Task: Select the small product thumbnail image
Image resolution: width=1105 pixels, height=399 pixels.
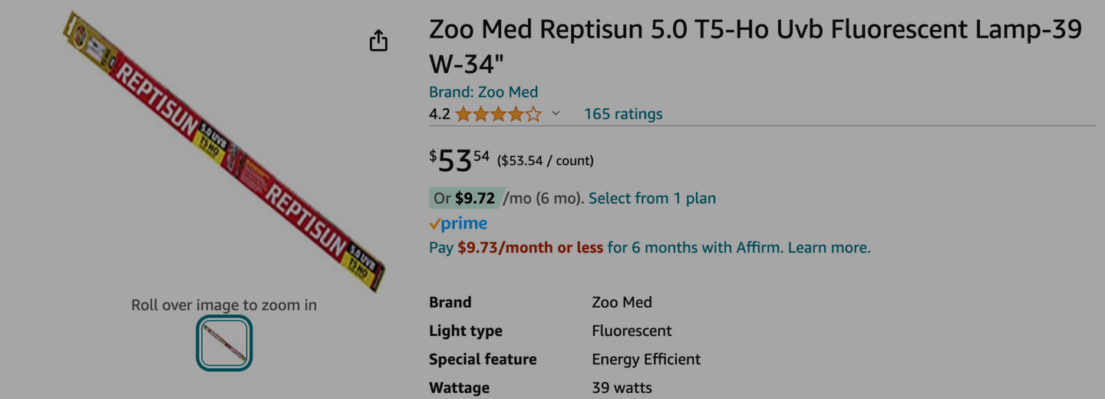Action: (224, 343)
